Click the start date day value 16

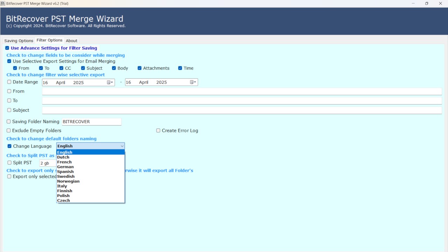pos(45,83)
